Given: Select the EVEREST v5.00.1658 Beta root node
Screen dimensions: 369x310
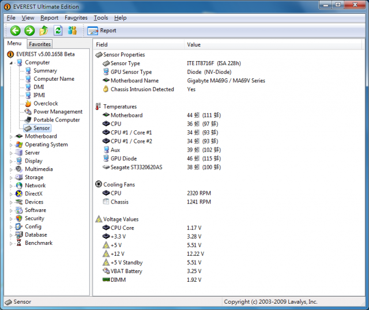Looking at the screenshot, I should coord(45,54).
